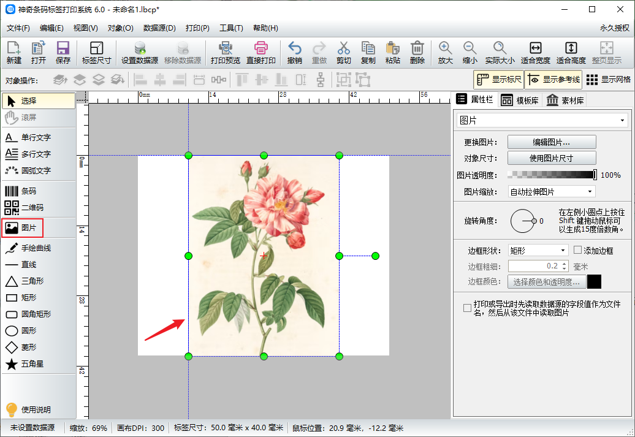Click the 旋转角度 rotation dial
The height and width of the screenshot is (437, 635).
[523, 221]
